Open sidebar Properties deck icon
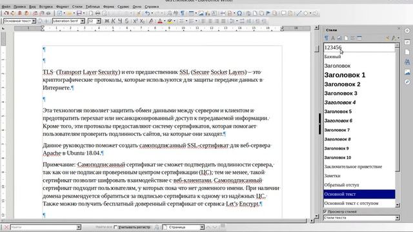This screenshot has width=413, height=232. (x=407, y=42)
